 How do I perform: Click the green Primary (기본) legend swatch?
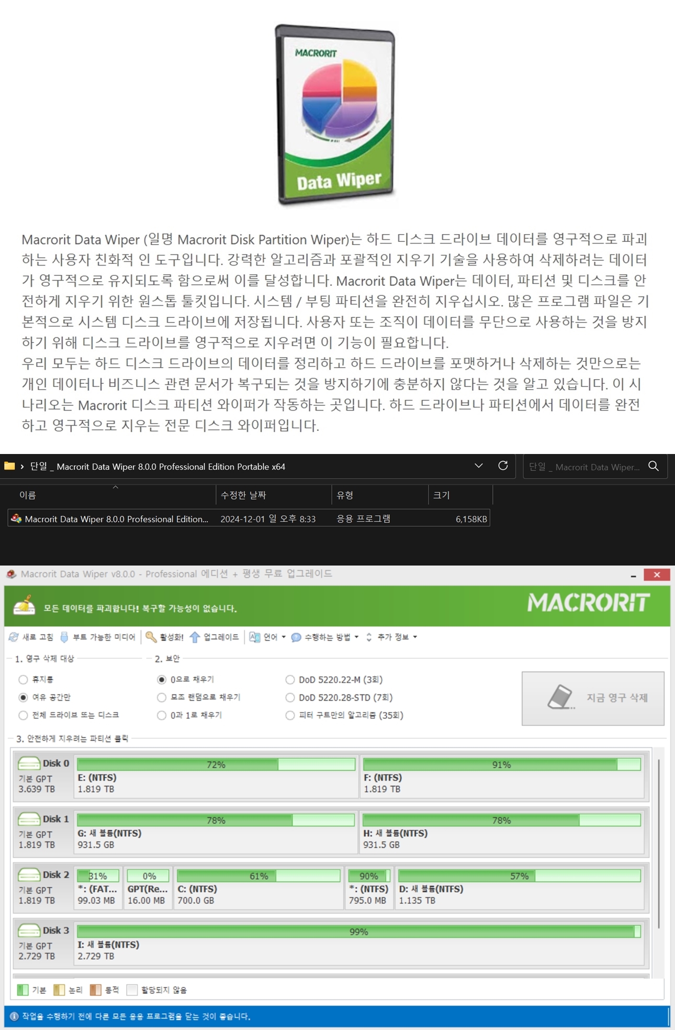click(x=22, y=990)
